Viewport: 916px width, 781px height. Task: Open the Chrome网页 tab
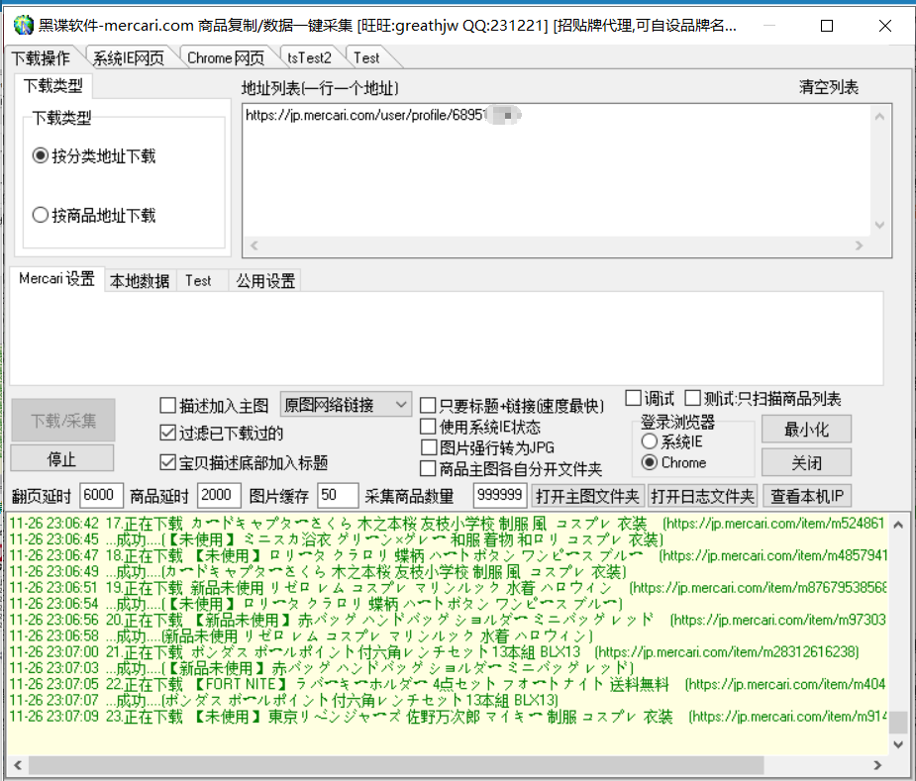pos(226,57)
